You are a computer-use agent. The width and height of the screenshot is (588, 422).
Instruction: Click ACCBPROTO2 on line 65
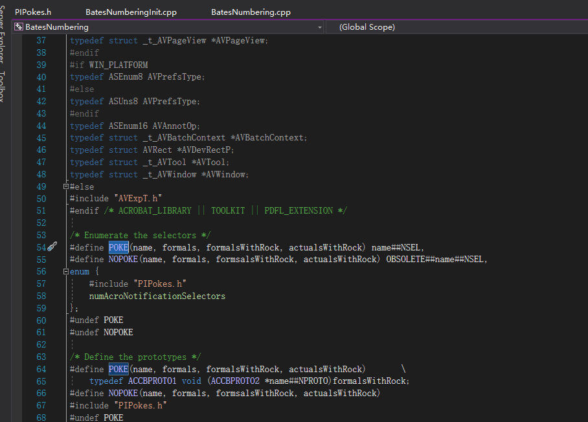(235, 381)
